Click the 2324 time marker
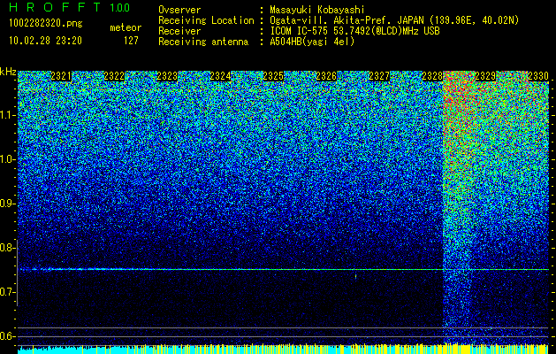 tap(220, 76)
